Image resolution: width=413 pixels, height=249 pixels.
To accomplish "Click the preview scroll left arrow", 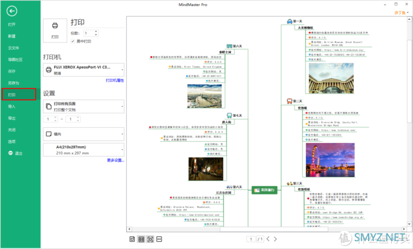I will point(129,229).
